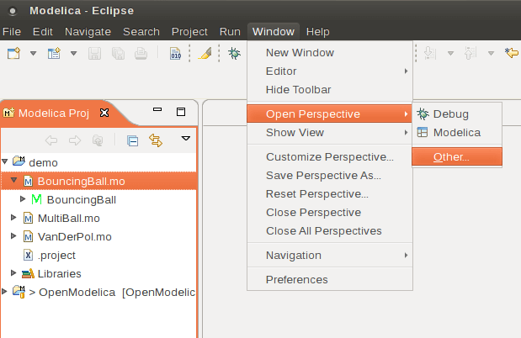Click the New wizard toolbar icon
The width and height of the screenshot is (521, 338).
[x=13, y=53]
